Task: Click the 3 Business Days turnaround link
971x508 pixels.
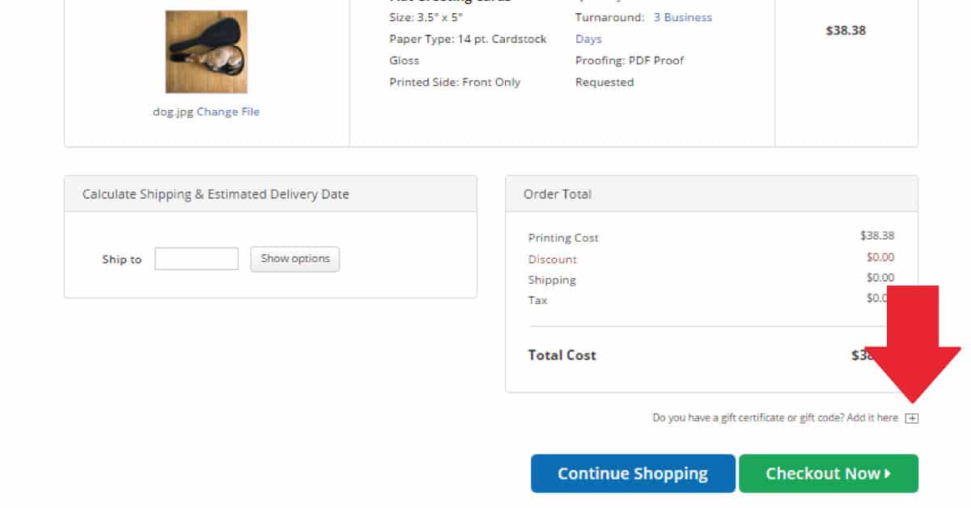Action: click(682, 17)
